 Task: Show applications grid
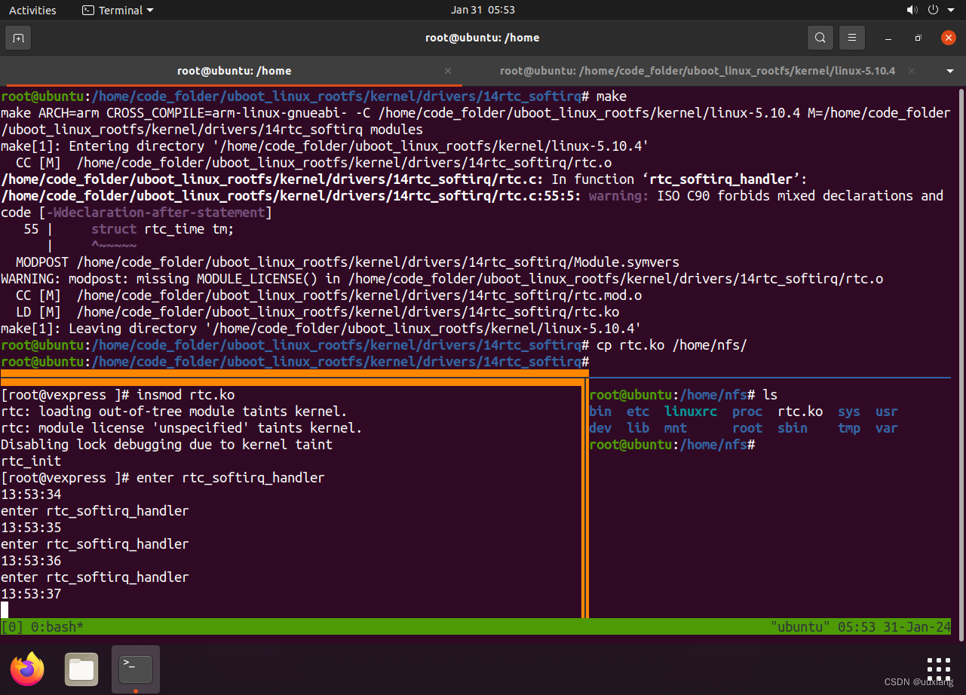coord(939,669)
